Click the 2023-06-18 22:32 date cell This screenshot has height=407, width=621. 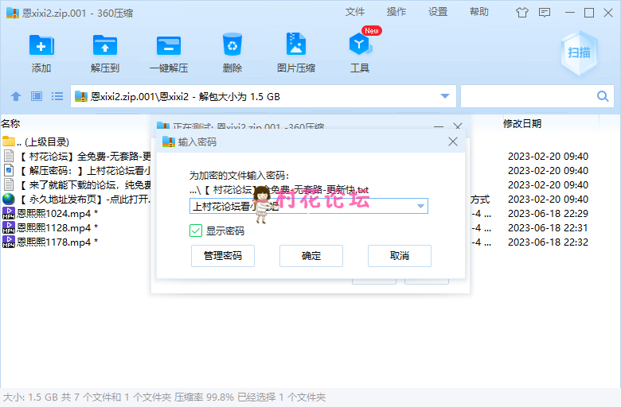[548, 242]
